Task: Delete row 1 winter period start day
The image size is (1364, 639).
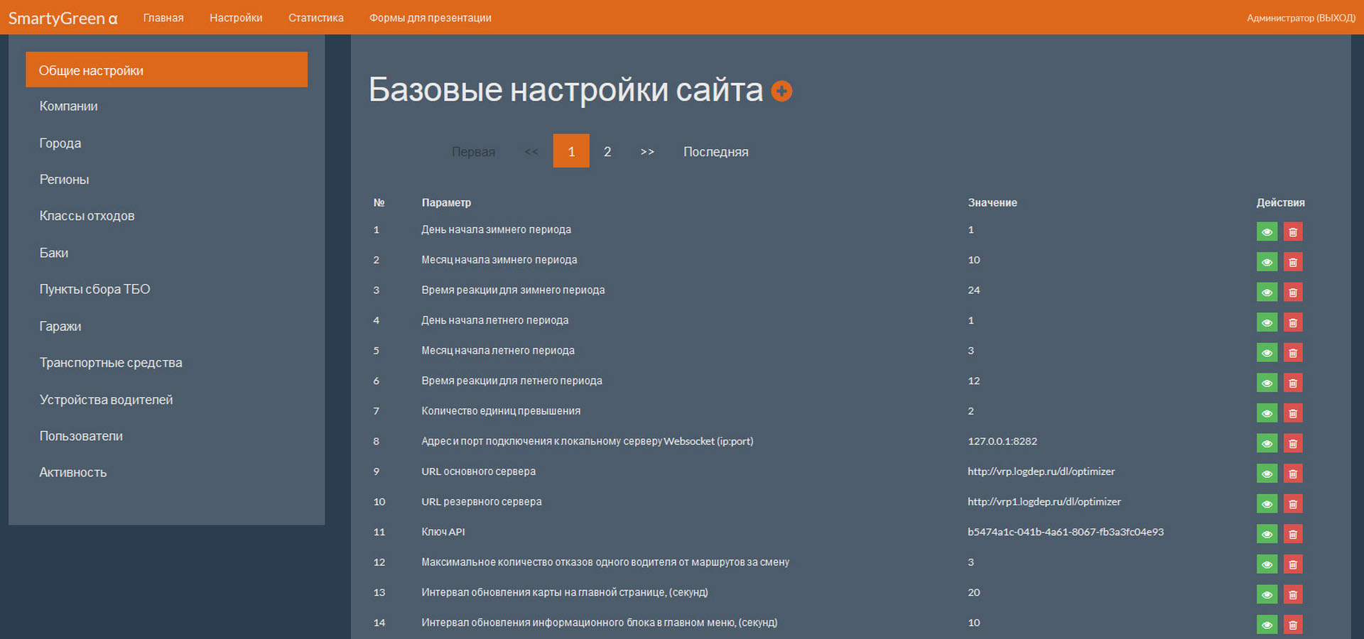Action: click(1293, 232)
